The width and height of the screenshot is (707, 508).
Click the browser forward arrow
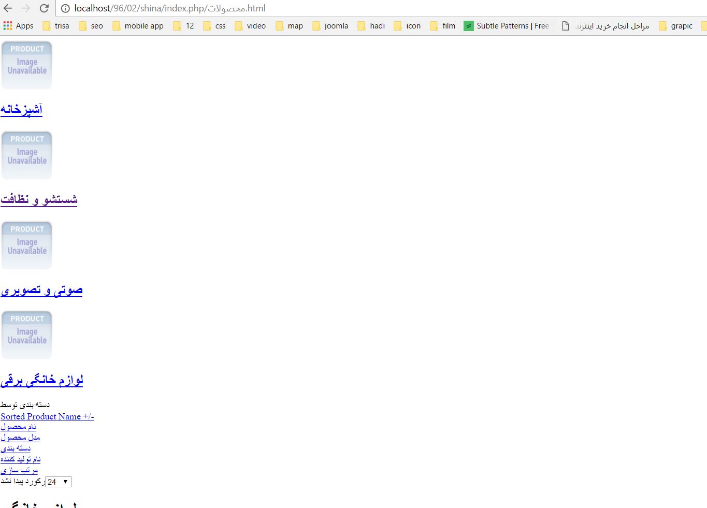pos(26,8)
